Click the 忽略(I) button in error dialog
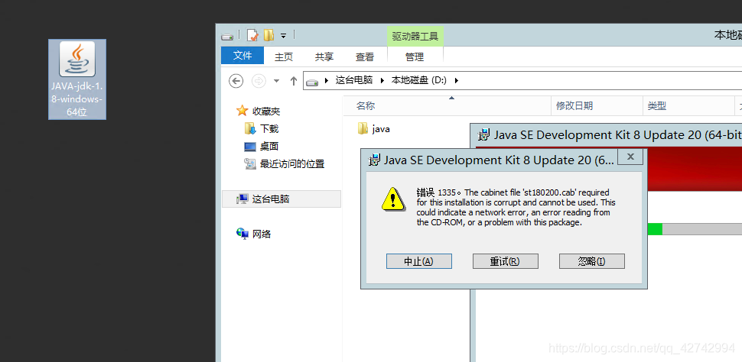 pos(592,261)
